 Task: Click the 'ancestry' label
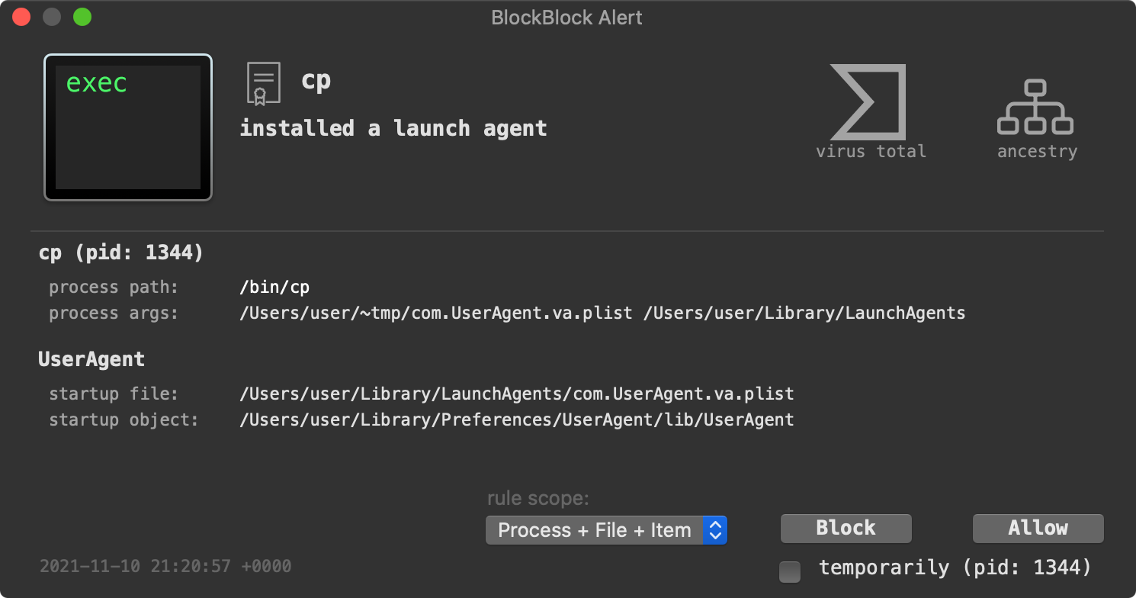point(1037,151)
